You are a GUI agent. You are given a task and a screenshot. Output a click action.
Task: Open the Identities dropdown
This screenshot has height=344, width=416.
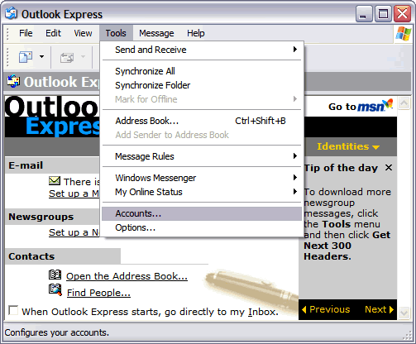[348, 146]
